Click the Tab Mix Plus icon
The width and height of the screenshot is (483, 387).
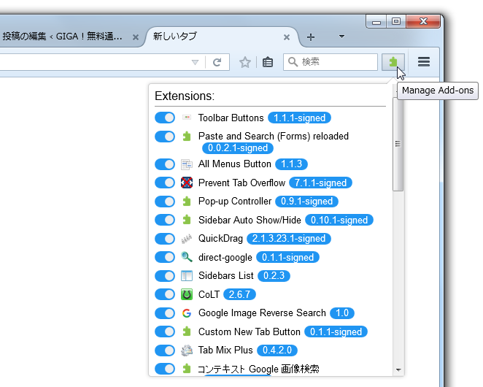click(x=186, y=350)
